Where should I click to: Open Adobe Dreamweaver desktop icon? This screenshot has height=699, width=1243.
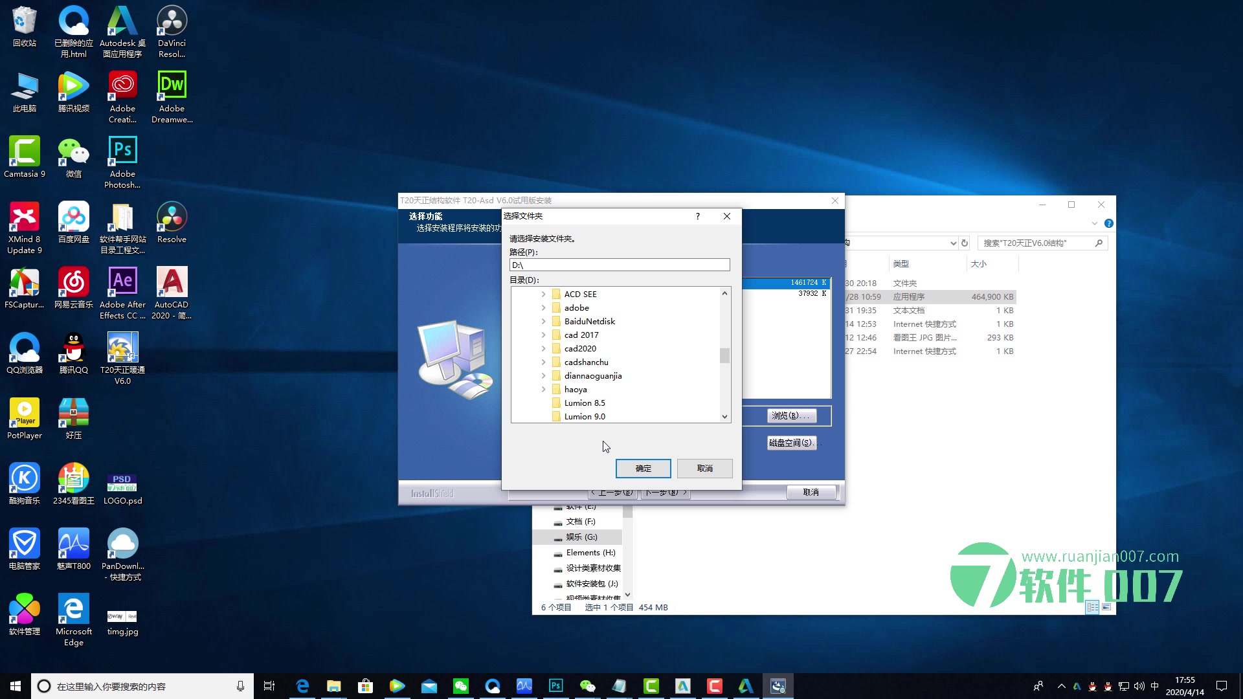[x=172, y=97]
